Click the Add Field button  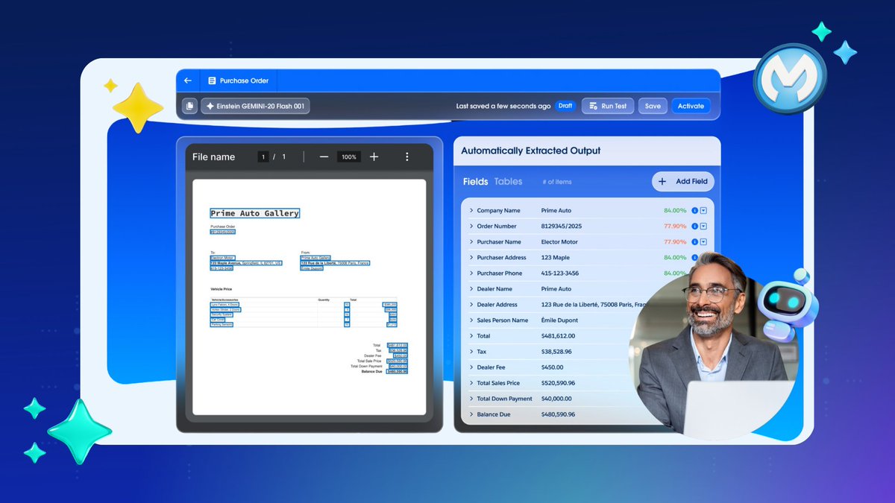pos(683,181)
